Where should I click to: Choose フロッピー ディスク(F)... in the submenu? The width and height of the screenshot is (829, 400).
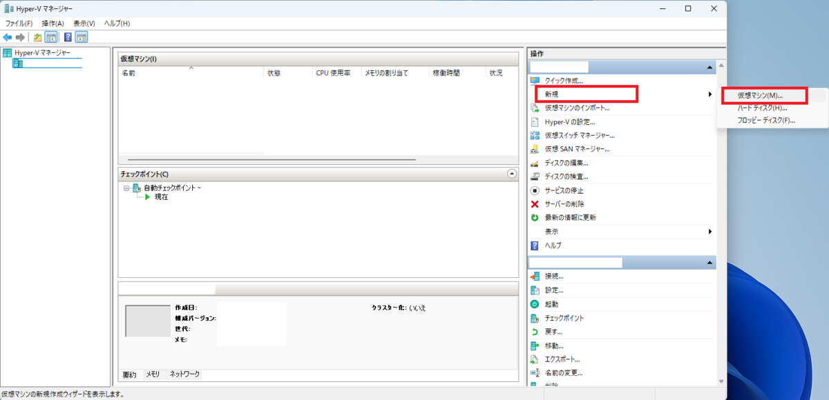tap(766, 120)
